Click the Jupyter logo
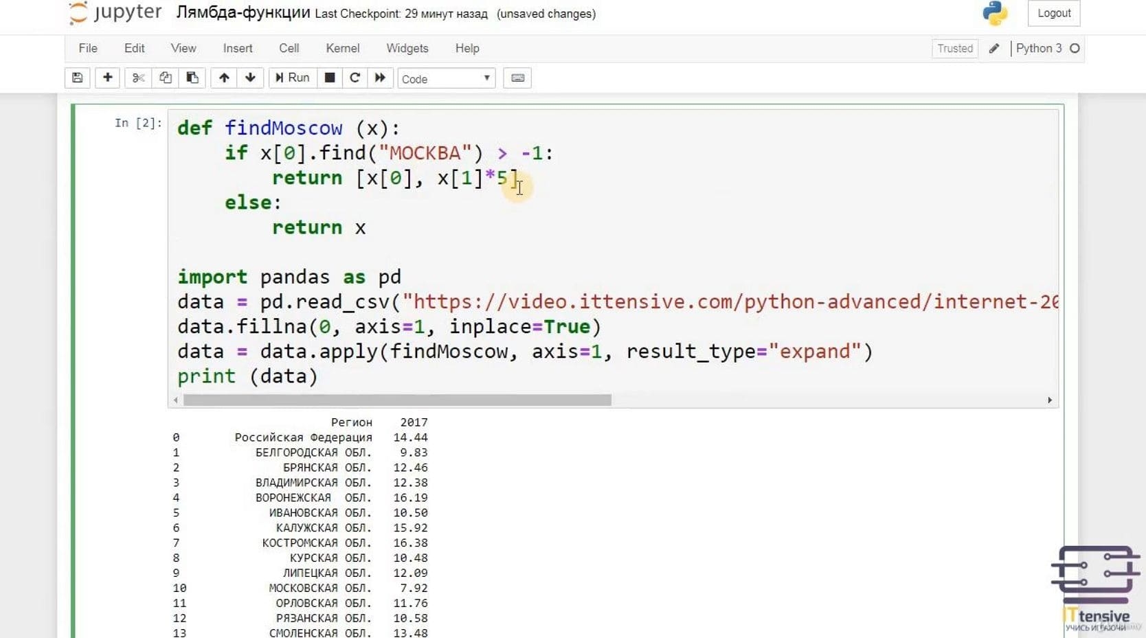This screenshot has height=638, width=1146. coord(115,13)
